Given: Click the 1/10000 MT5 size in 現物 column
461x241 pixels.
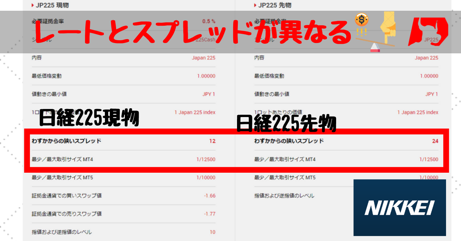Looking at the screenshot, I should point(206,177).
